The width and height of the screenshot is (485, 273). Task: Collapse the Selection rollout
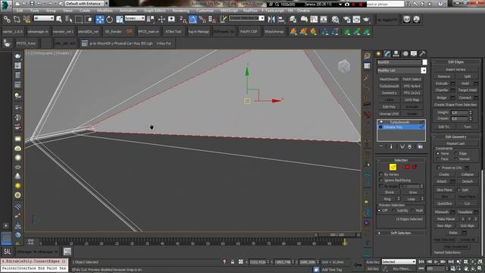[401, 160]
